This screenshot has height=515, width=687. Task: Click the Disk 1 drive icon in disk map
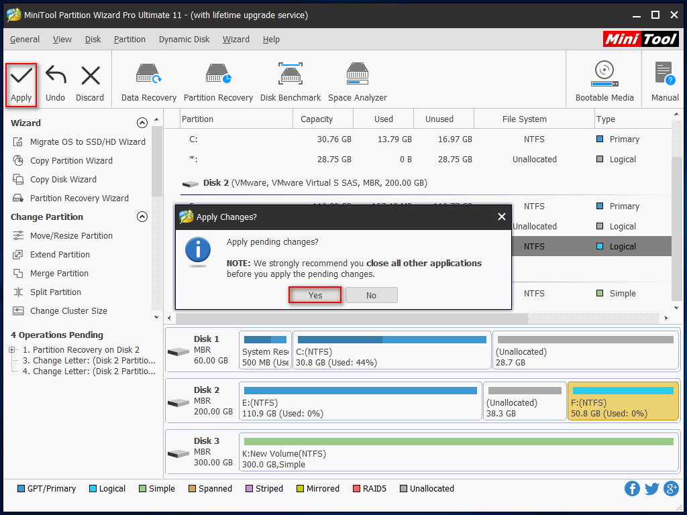[178, 351]
